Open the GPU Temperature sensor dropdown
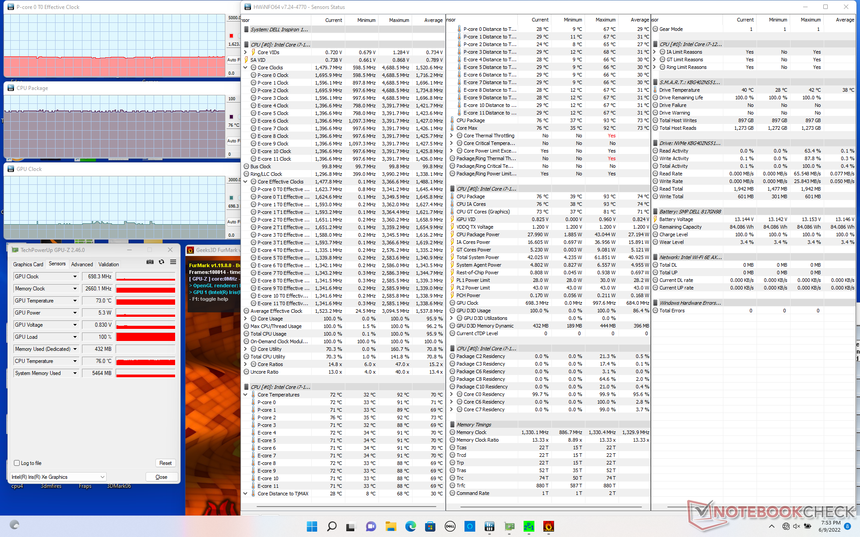This screenshot has width=860, height=537. click(x=75, y=301)
